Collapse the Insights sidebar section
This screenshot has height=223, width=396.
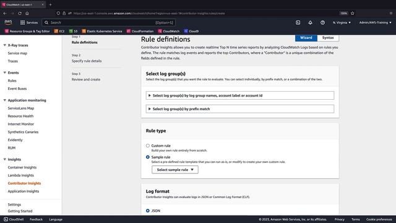click(x=4, y=160)
